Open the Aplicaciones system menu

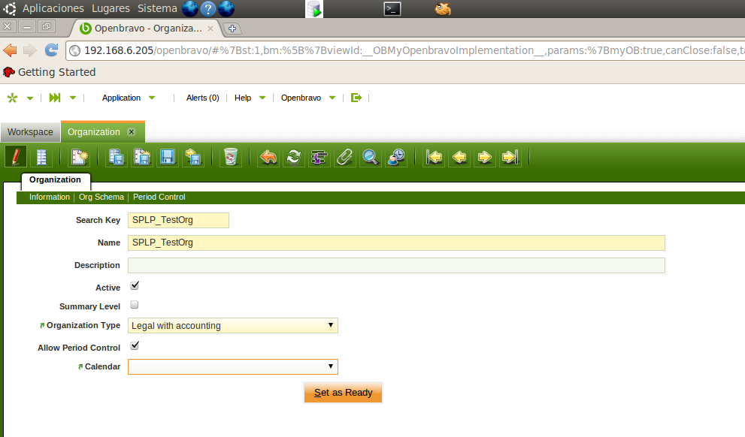[x=53, y=8]
